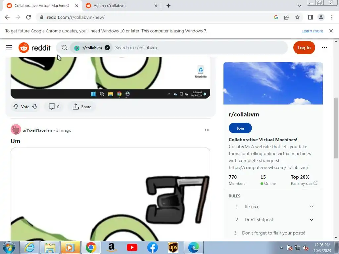
Task: Open Windows Media Player from taskbar
Action: click(71, 247)
